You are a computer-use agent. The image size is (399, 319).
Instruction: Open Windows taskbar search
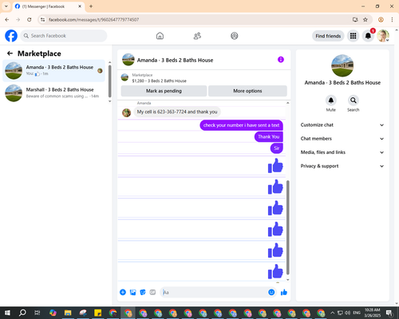22,313
